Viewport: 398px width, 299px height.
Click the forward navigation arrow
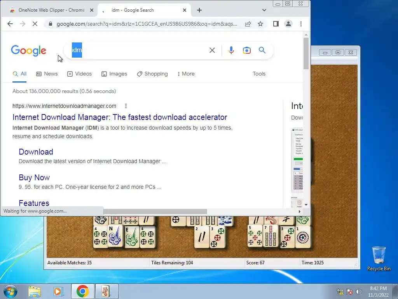[x=23, y=24]
